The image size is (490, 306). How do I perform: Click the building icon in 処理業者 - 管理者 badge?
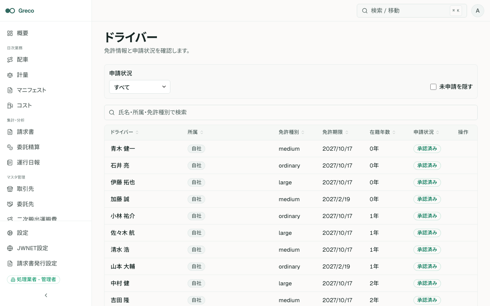click(x=13, y=280)
